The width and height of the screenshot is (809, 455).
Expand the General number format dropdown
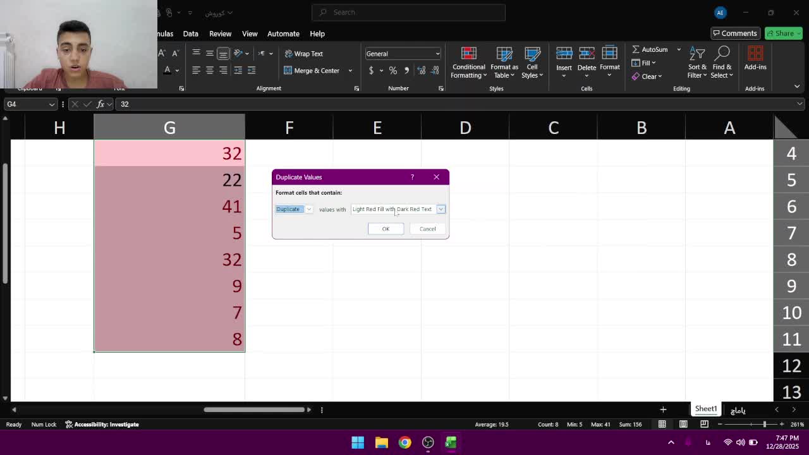[437, 54]
